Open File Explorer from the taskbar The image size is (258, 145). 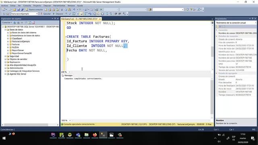click(86, 135)
